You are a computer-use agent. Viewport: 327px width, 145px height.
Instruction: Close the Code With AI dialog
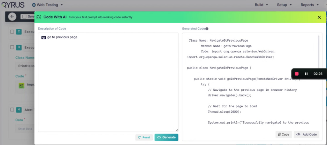[319, 17]
